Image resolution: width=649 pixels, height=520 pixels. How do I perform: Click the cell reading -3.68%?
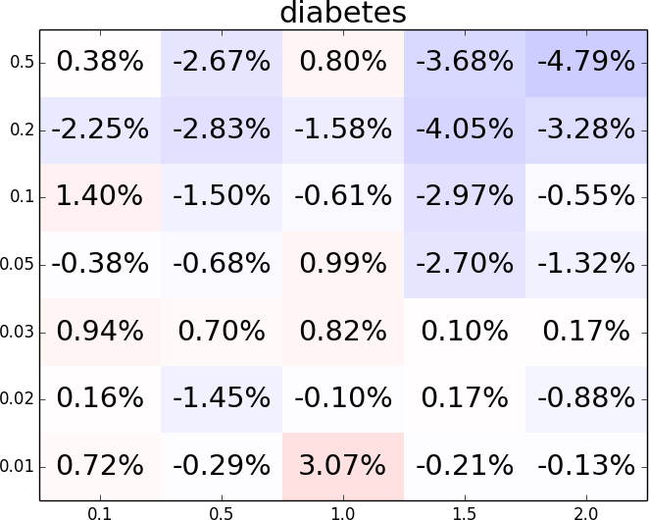[x=465, y=63]
